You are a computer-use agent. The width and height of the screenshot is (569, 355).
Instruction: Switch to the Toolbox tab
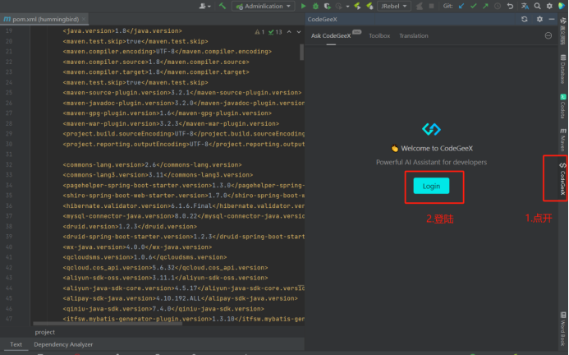pyautogui.click(x=379, y=35)
